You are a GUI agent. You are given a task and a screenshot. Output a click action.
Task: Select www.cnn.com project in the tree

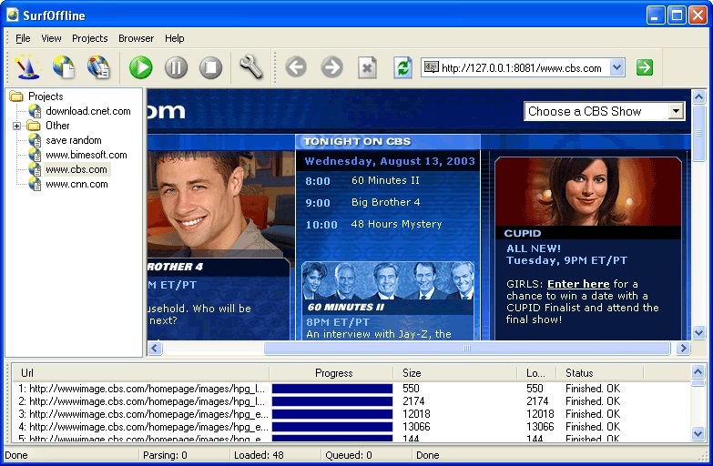point(76,184)
